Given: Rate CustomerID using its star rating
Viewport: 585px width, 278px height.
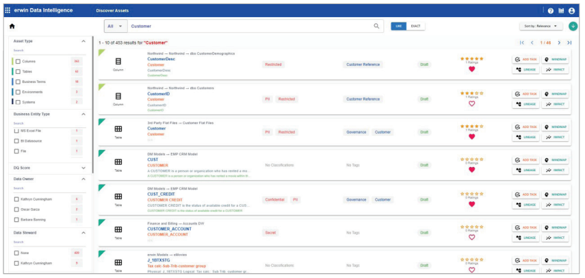Looking at the screenshot, I should point(471,93).
